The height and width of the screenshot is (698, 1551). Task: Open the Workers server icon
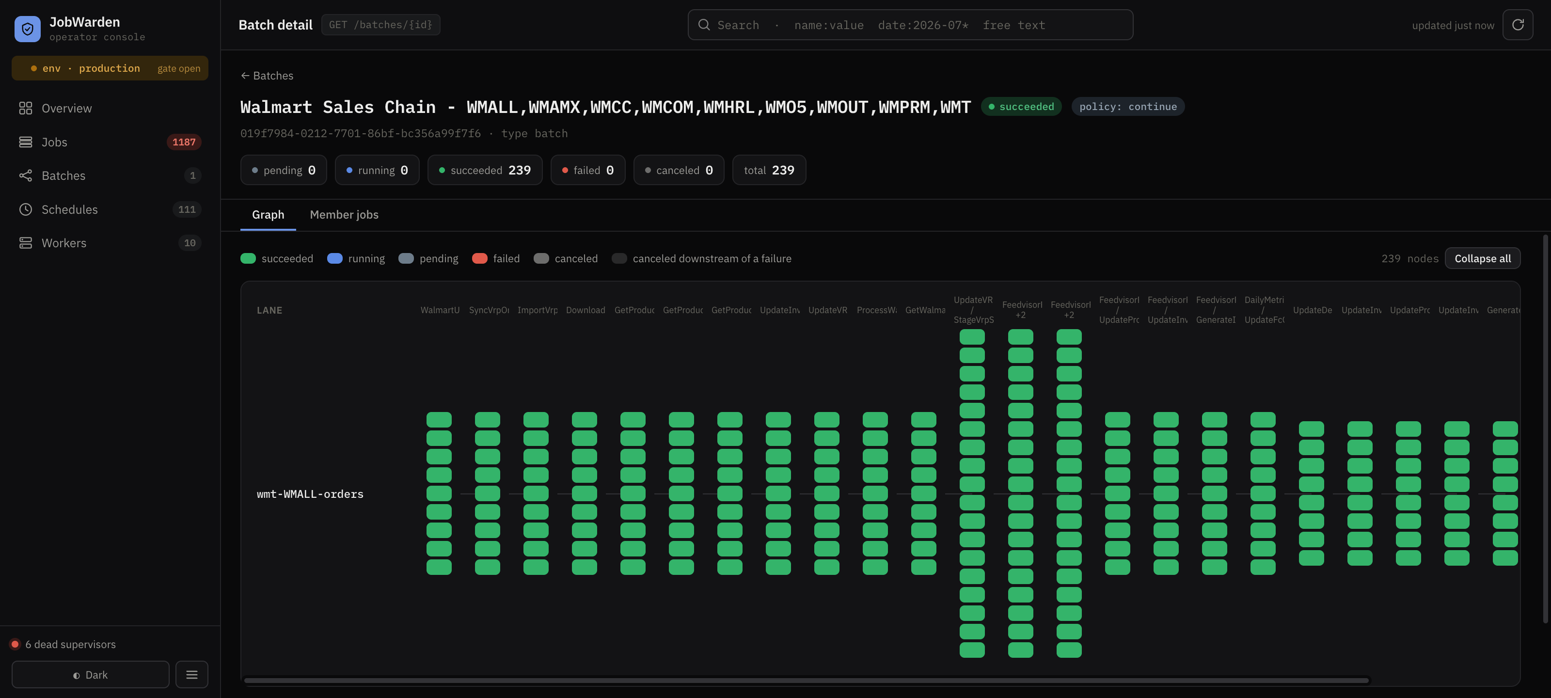click(25, 243)
